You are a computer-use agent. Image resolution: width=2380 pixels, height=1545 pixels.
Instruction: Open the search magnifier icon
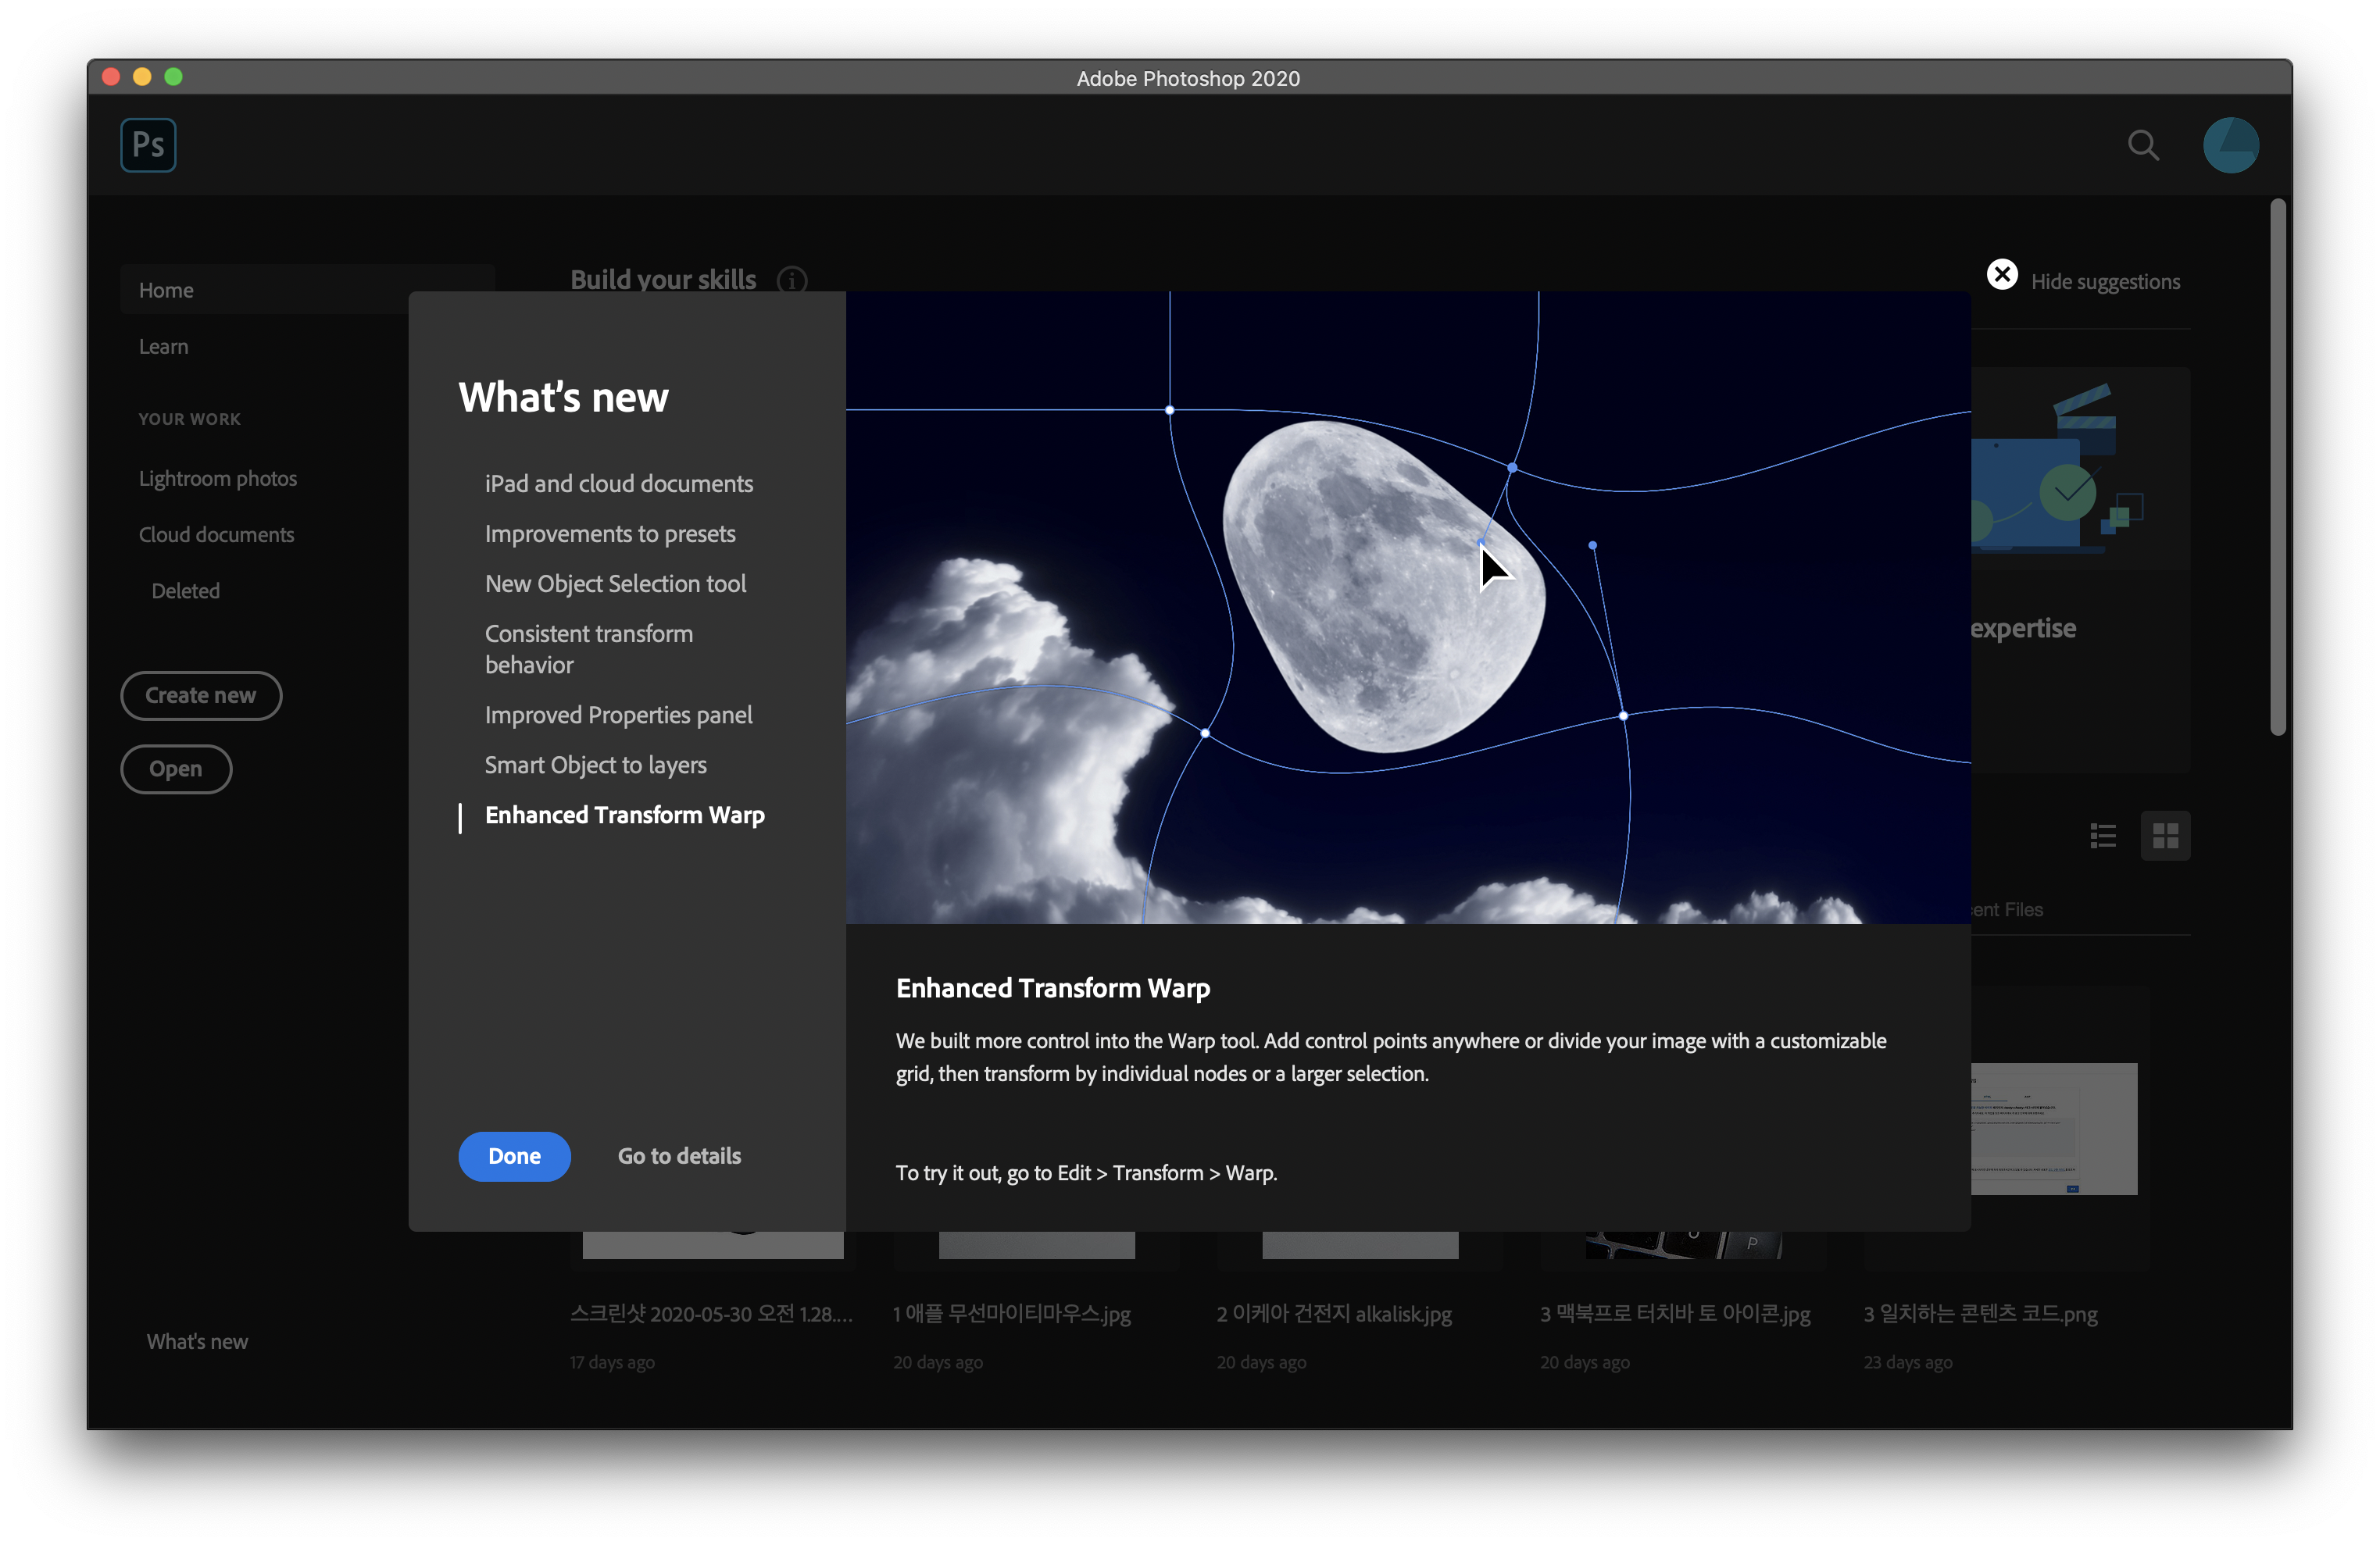(x=2142, y=145)
